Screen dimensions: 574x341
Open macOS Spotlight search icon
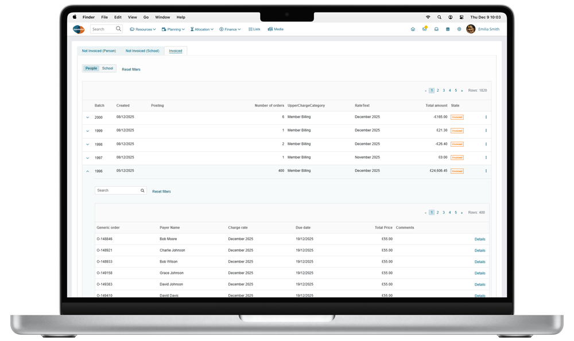[x=439, y=17]
